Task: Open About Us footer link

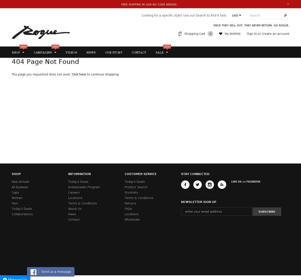Action: (x=75, y=209)
